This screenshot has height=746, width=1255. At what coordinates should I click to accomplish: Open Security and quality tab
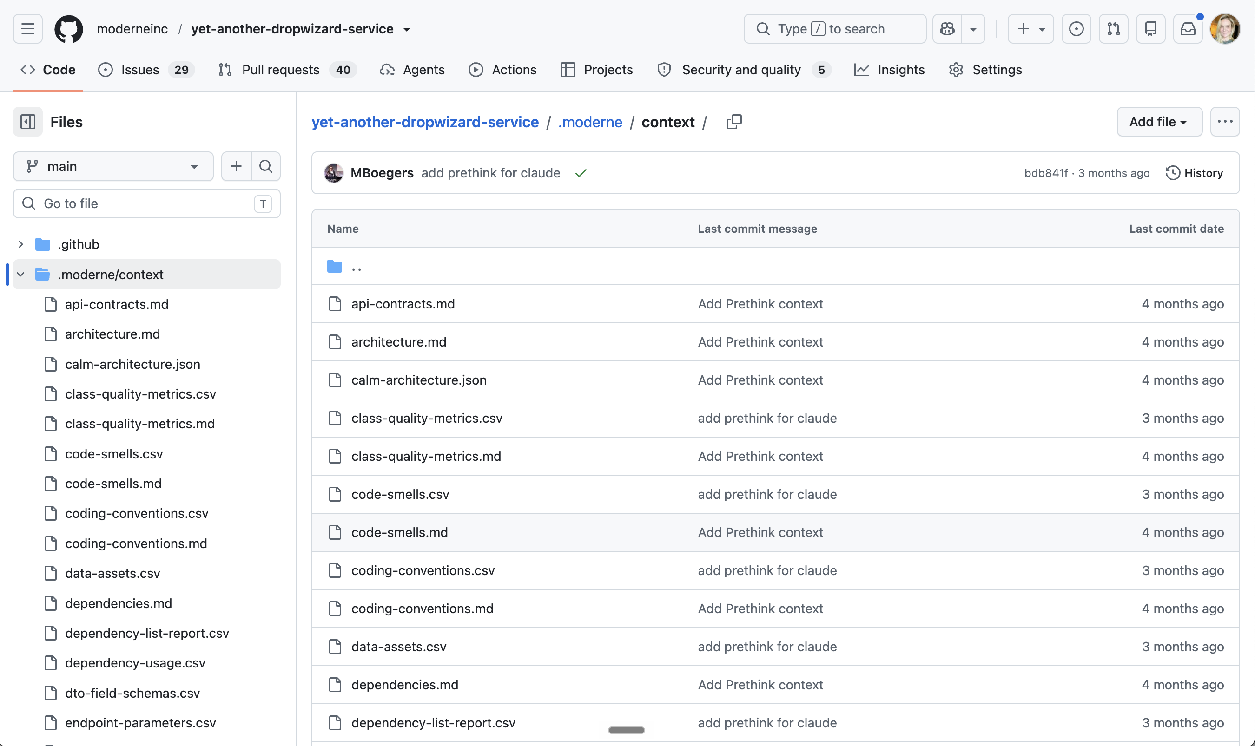(744, 70)
